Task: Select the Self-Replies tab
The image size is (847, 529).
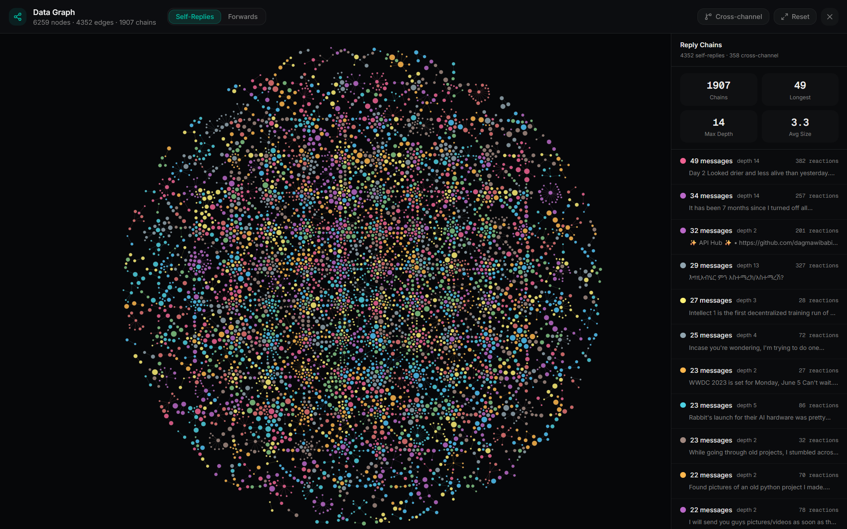Action: click(x=195, y=17)
